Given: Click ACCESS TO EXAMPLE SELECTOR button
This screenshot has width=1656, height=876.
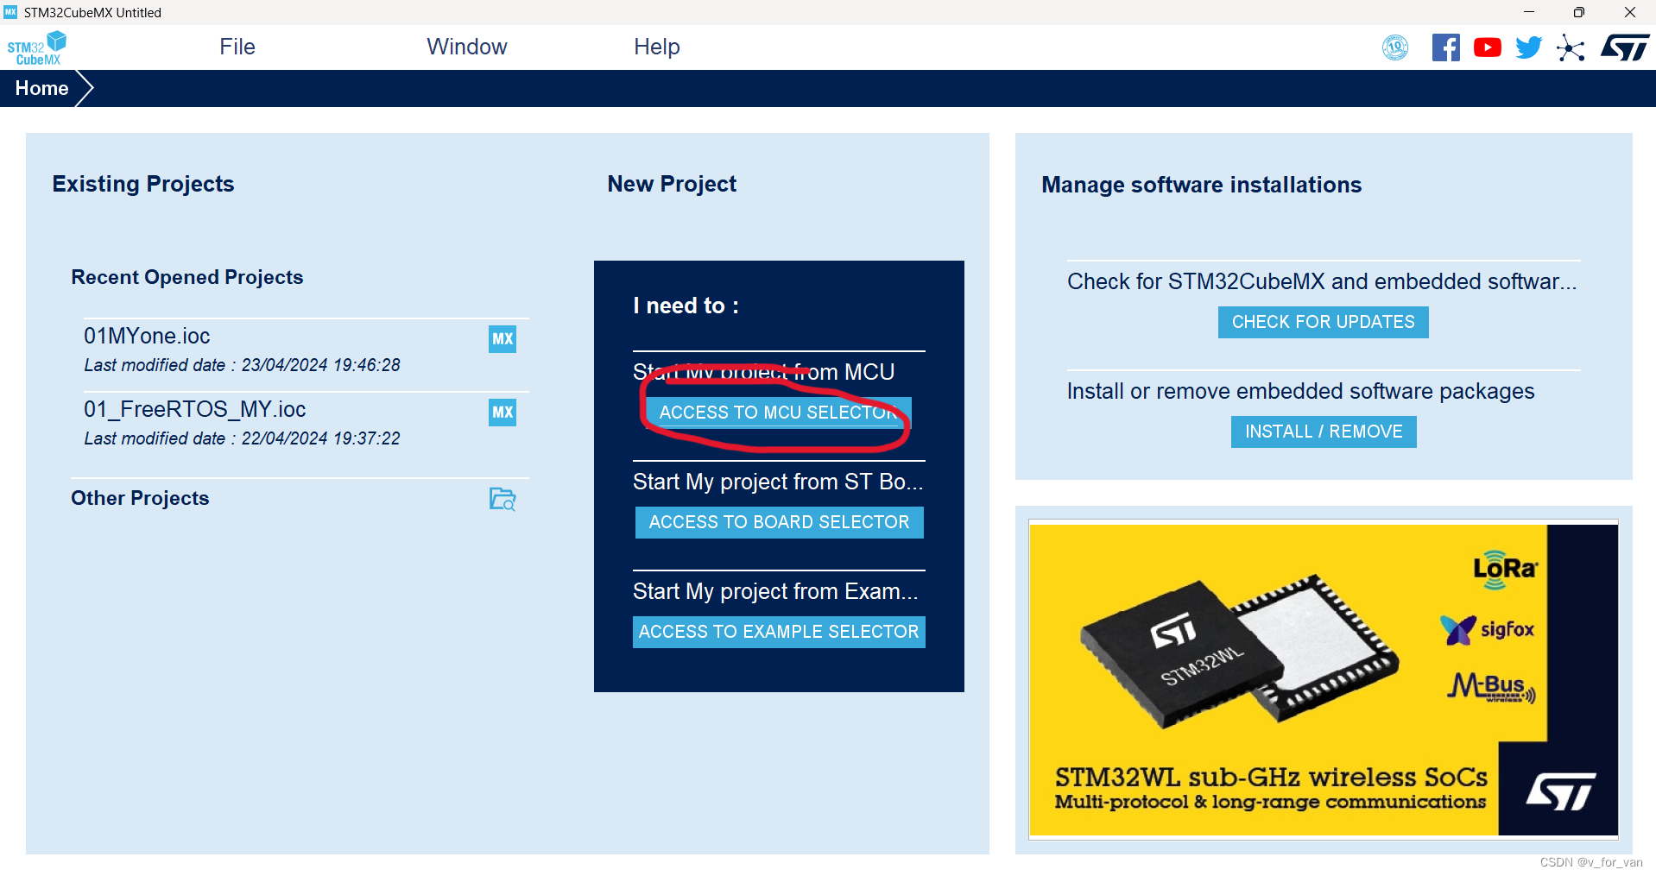Looking at the screenshot, I should point(779,632).
